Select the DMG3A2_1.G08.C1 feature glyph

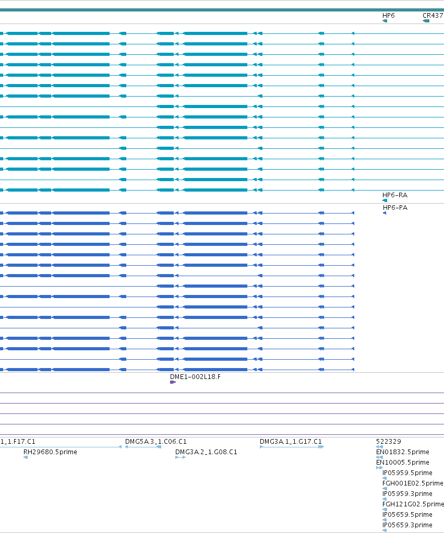181,457
